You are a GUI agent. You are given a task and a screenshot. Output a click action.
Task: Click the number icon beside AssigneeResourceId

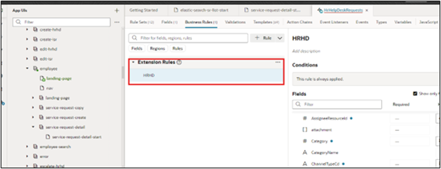click(304, 118)
